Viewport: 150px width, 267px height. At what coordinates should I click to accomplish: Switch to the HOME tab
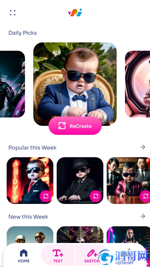point(24,256)
